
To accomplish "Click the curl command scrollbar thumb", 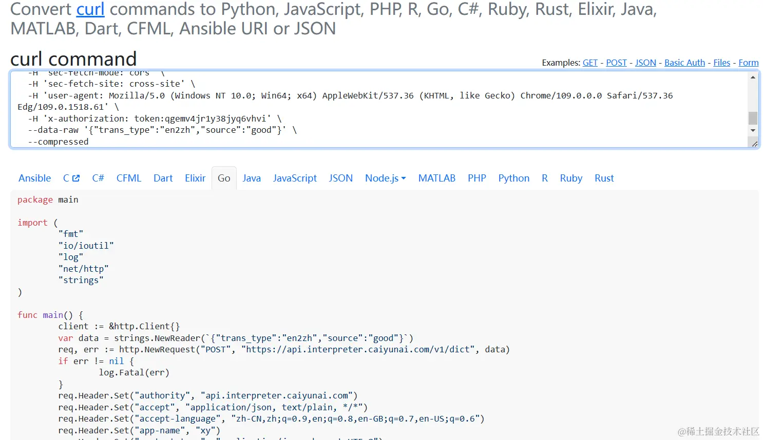I will (753, 118).
